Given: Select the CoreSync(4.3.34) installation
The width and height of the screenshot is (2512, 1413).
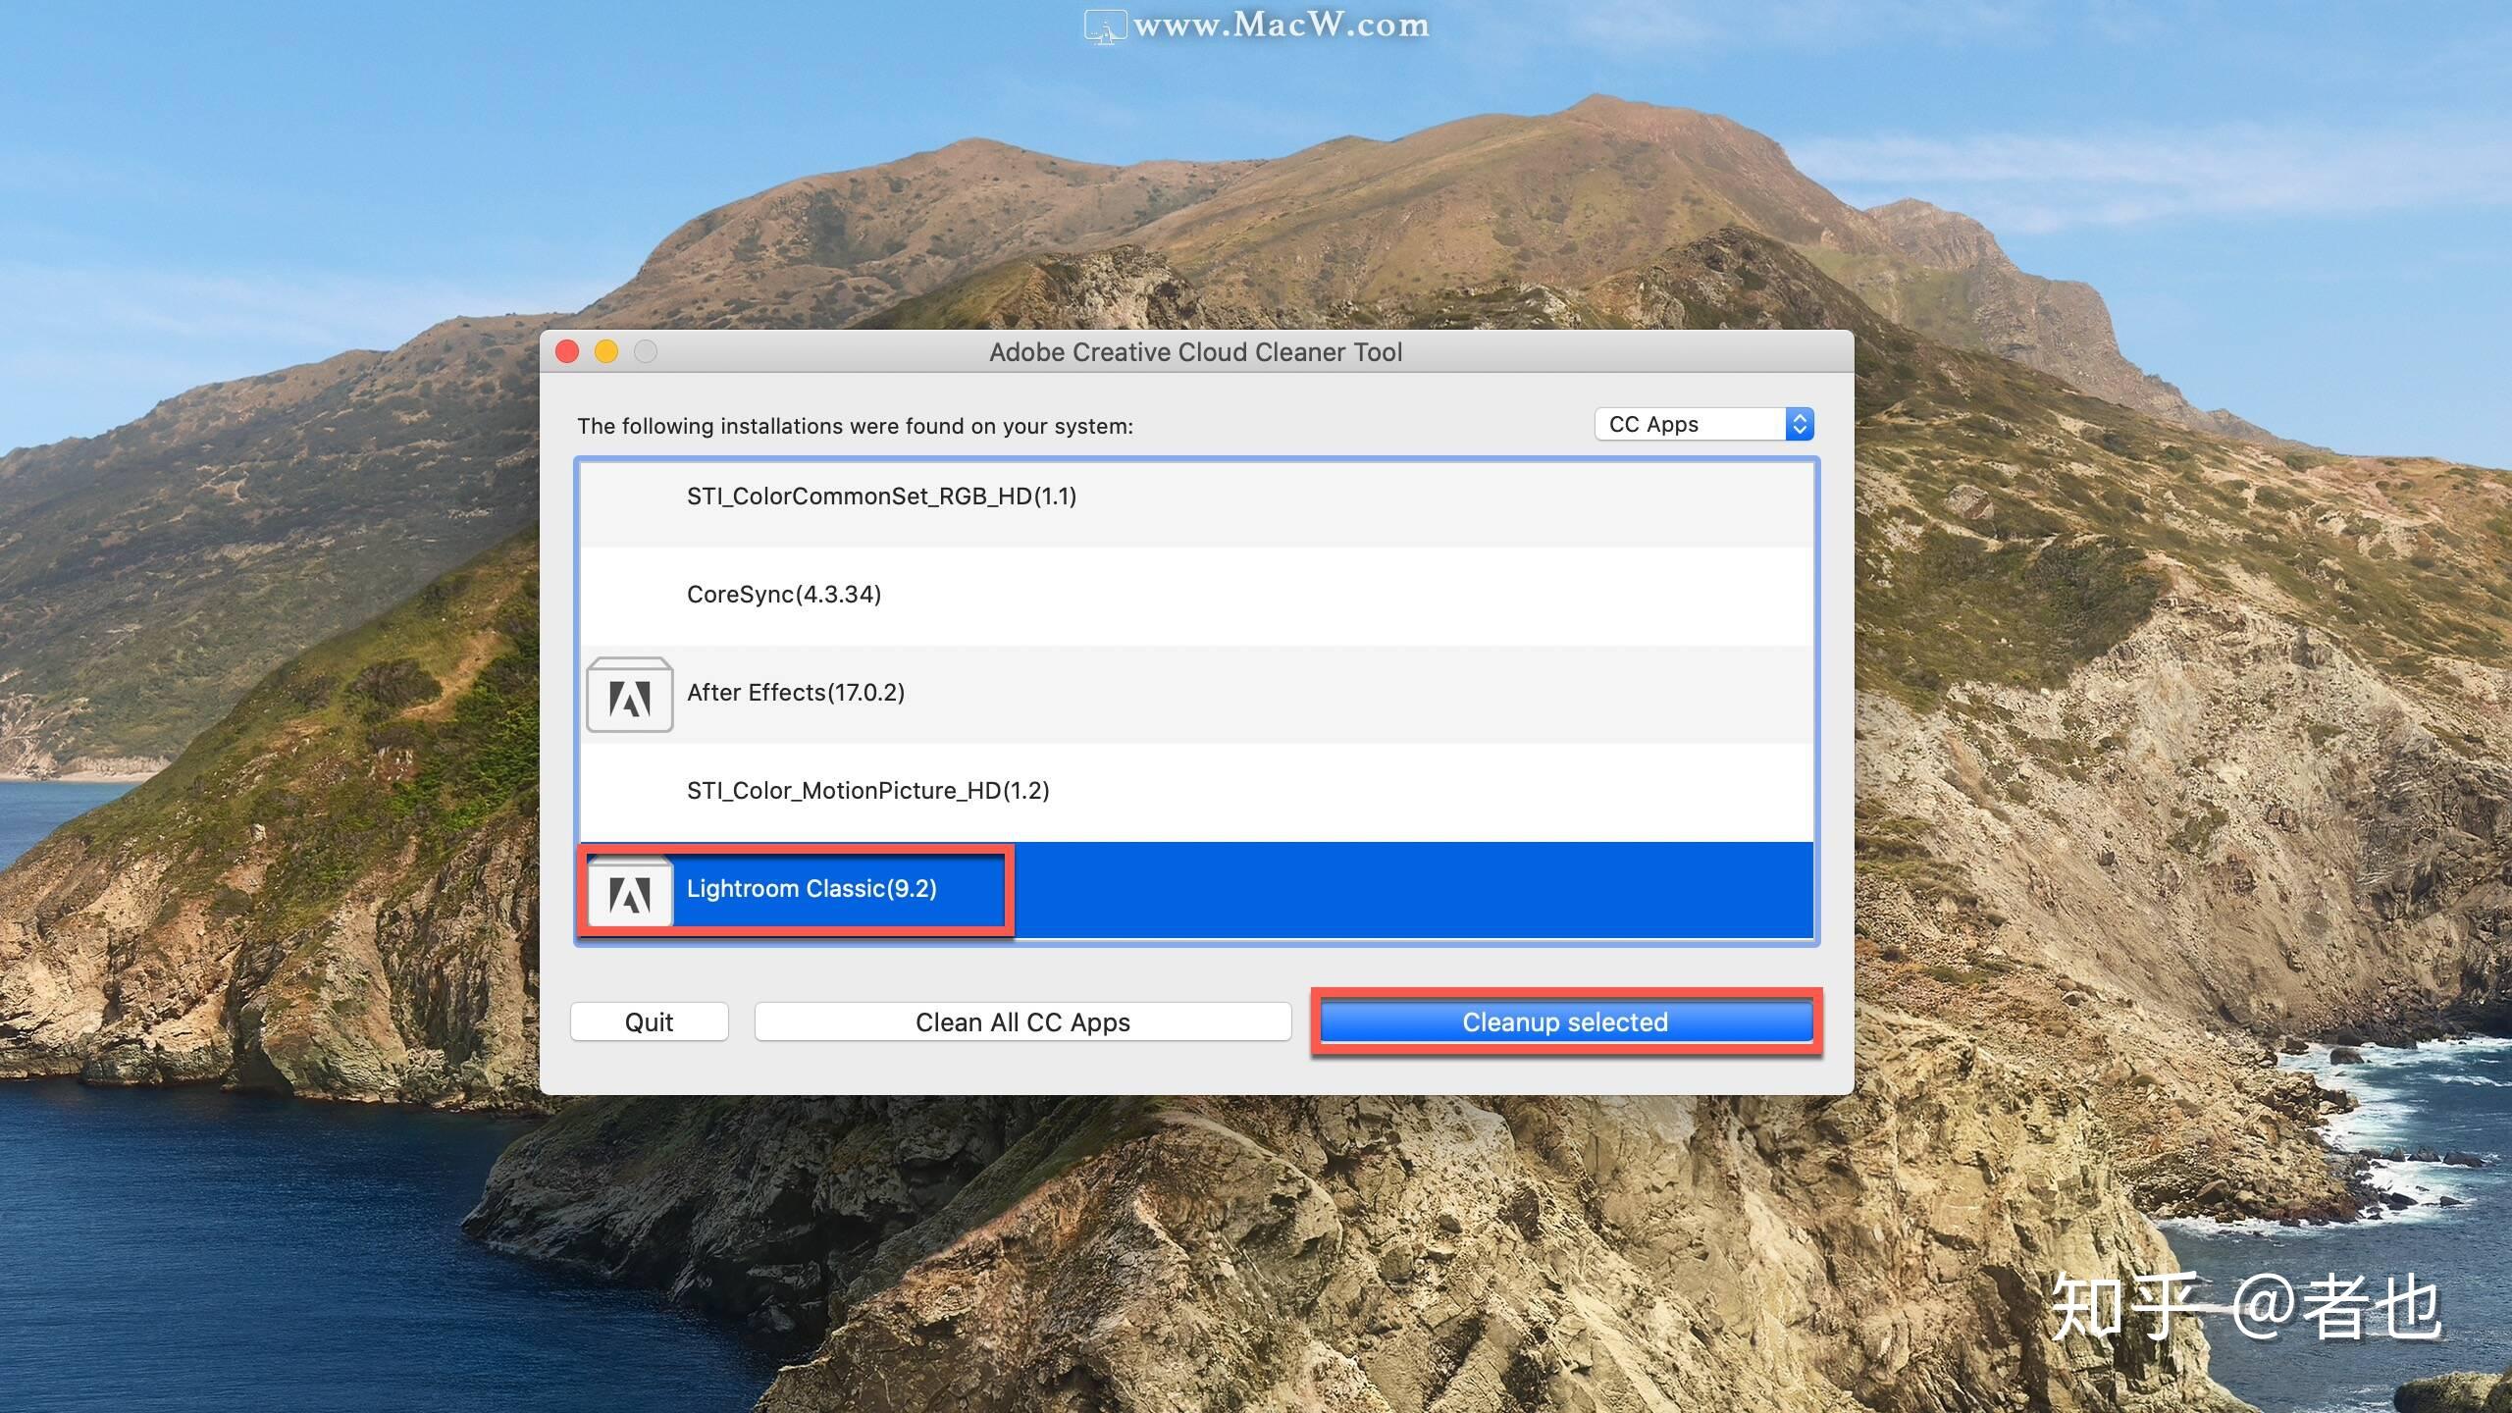Looking at the screenshot, I should 785,595.
